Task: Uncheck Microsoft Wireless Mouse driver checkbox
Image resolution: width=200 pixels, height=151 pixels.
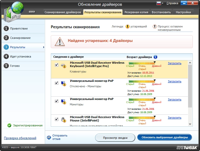Action: [57, 119]
